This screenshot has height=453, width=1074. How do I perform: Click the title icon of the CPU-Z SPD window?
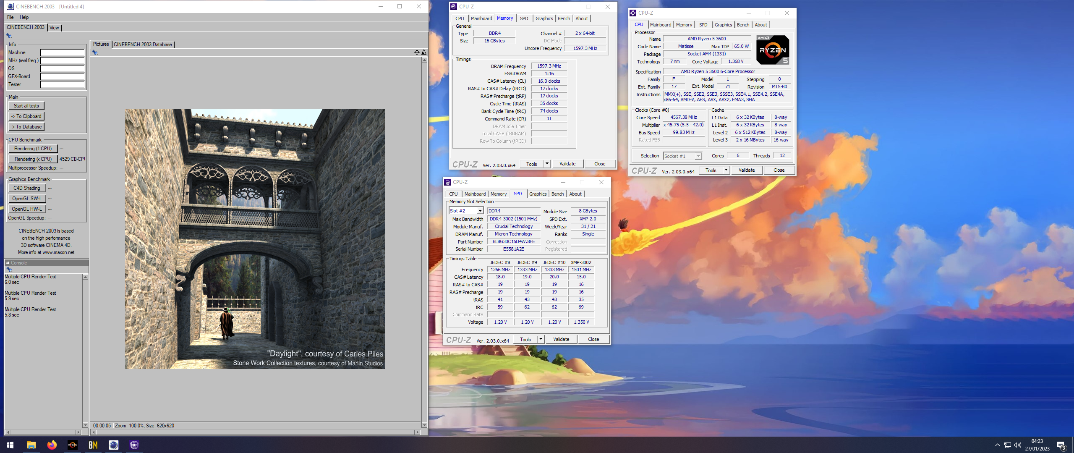(447, 182)
